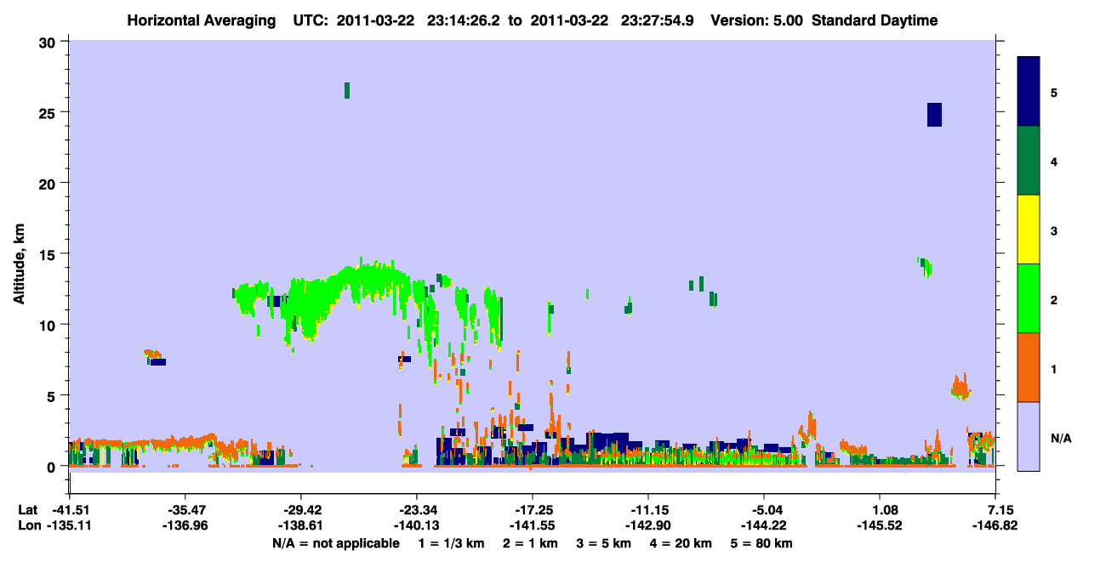Click the latitude value -17.25
1106x567 pixels.
point(533,510)
